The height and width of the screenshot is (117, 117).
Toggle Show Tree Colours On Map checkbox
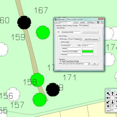tap(60, 61)
